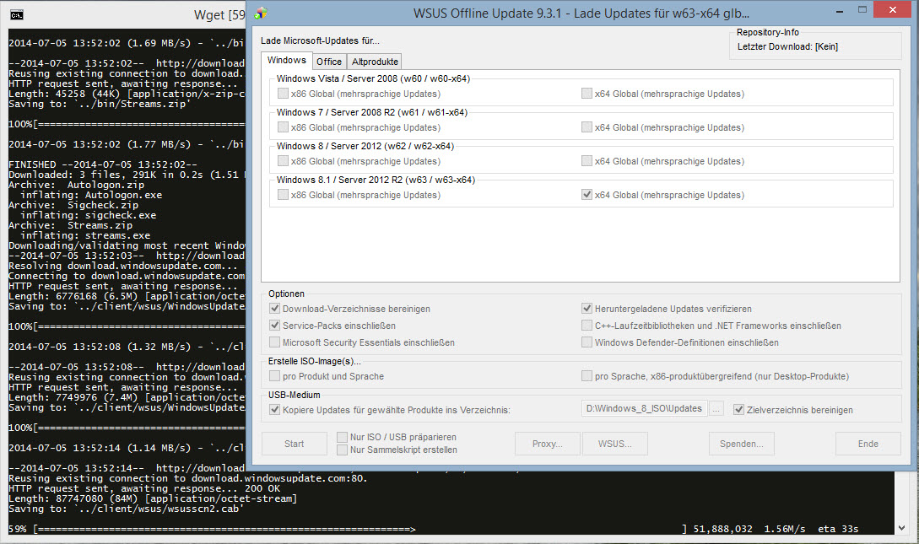Image resolution: width=919 pixels, height=544 pixels.
Task: Minimize the WSUS Offline Update window
Action: [x=840, y=10]
